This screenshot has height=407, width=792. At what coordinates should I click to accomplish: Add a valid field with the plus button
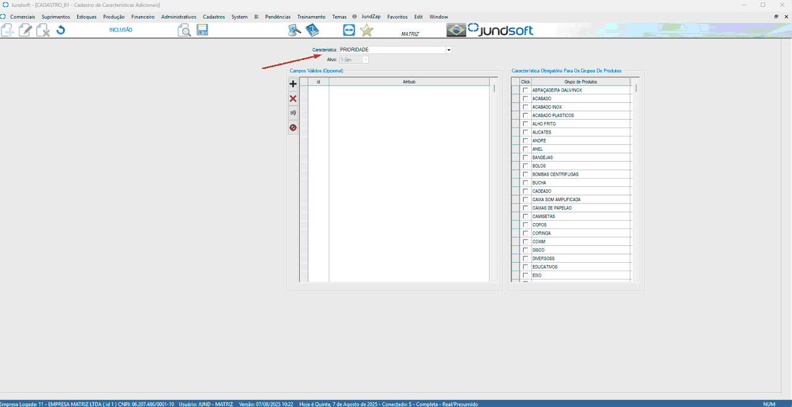click(x=293, y=84)
